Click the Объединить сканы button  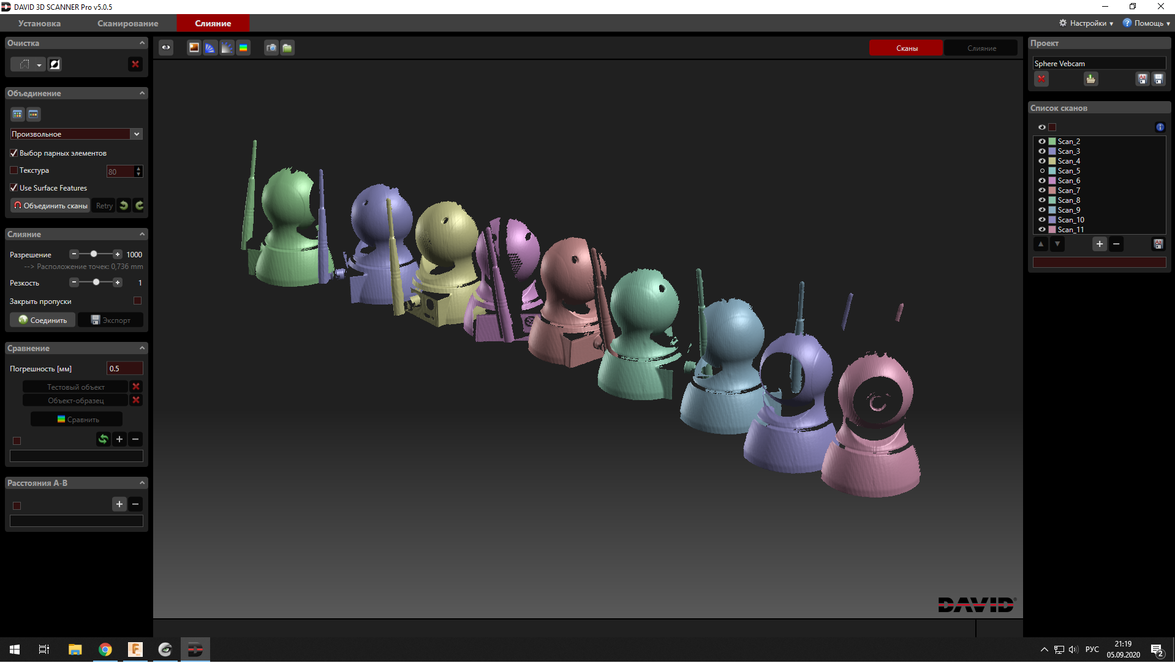tap(50, 206)
